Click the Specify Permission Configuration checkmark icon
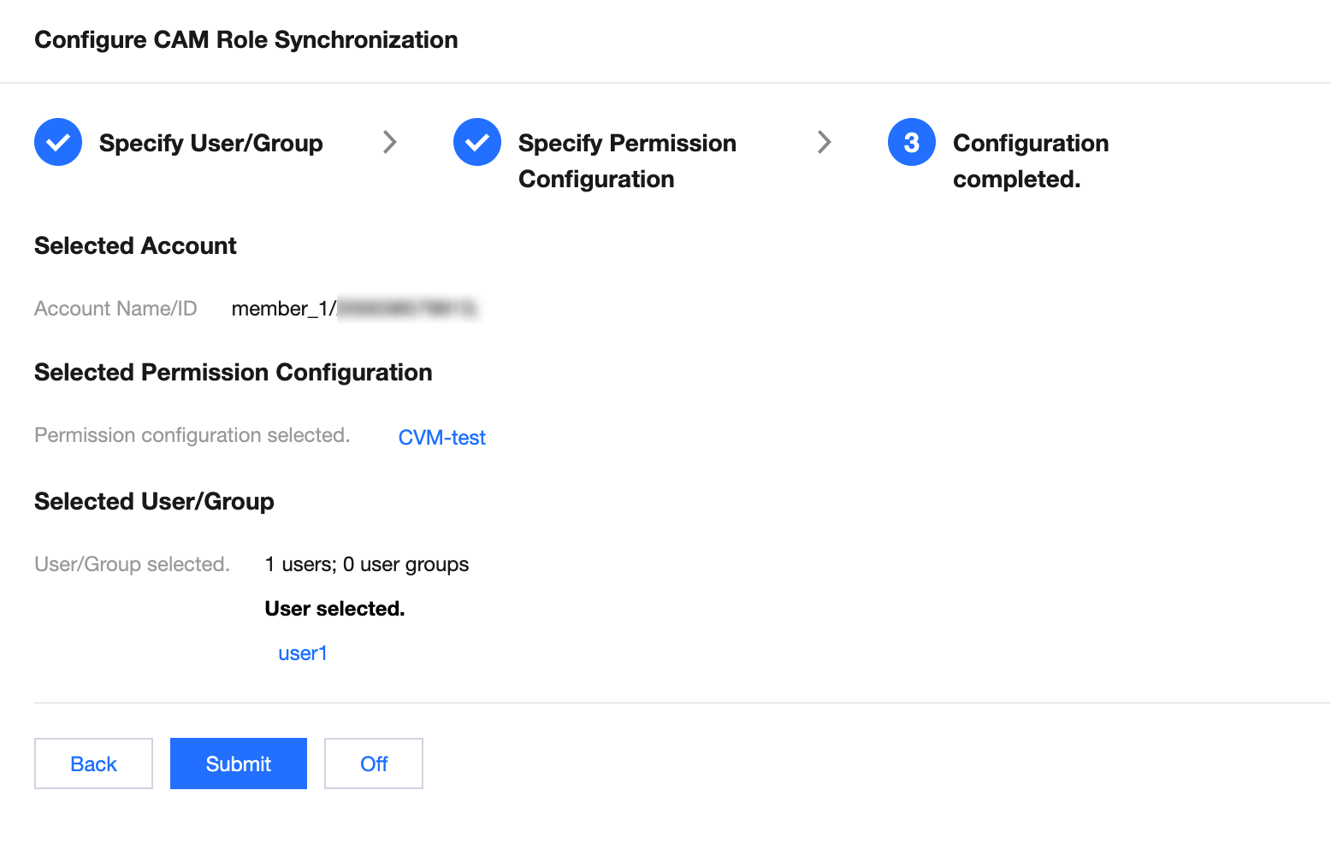 tap(477, 142)
